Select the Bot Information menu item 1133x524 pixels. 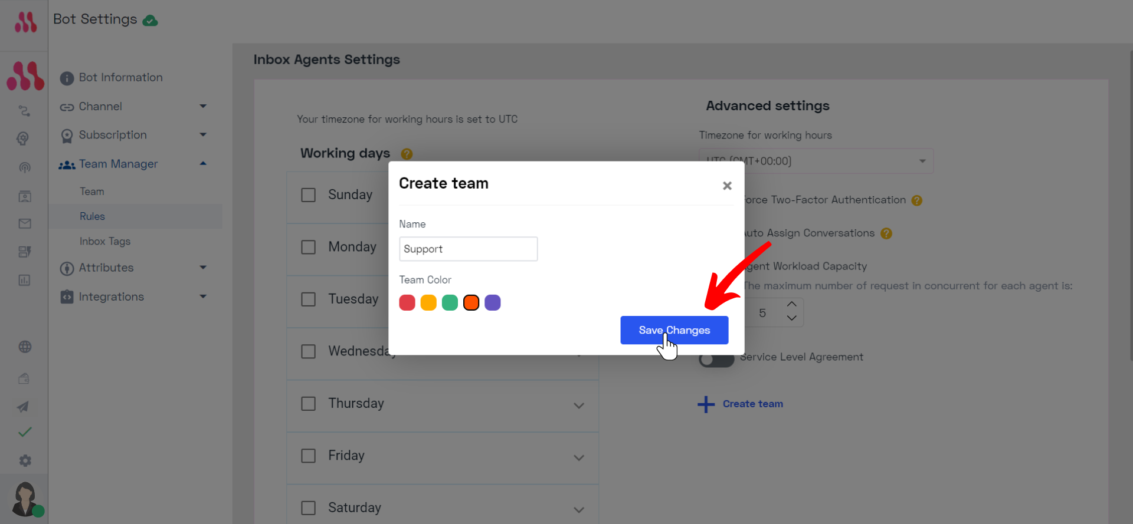[x=121, y=78]
